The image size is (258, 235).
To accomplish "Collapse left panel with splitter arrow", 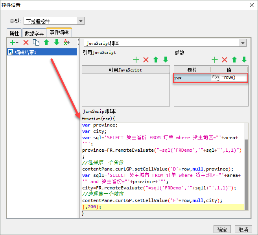I will (79, 40).
